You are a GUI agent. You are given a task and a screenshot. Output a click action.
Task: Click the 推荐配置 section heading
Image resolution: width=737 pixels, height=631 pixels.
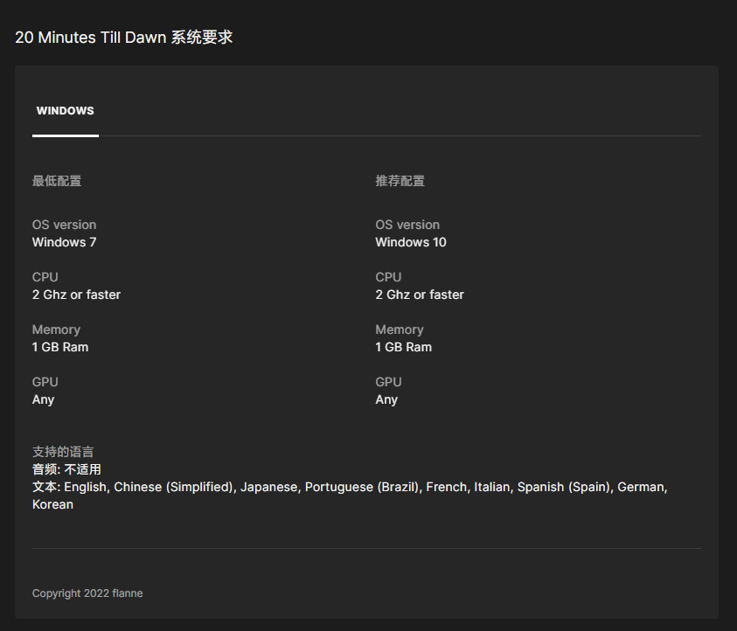coord(400,181)
